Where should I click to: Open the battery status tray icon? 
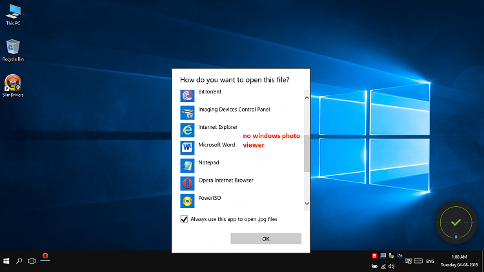[374, 266]
